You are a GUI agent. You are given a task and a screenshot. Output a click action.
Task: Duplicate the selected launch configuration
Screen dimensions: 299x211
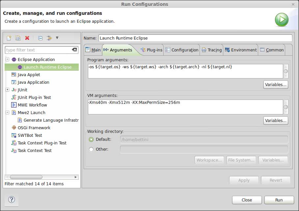coord(18,38)
